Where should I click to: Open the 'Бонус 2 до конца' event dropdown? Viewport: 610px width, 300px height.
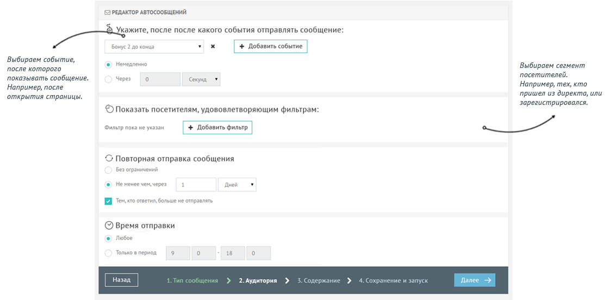tap(154, 47)
